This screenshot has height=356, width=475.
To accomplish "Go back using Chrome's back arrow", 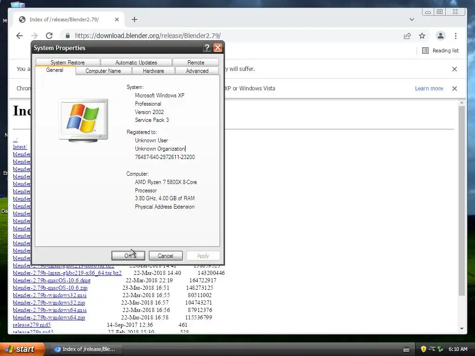I will pyautogui.click(x=19, y=36).
